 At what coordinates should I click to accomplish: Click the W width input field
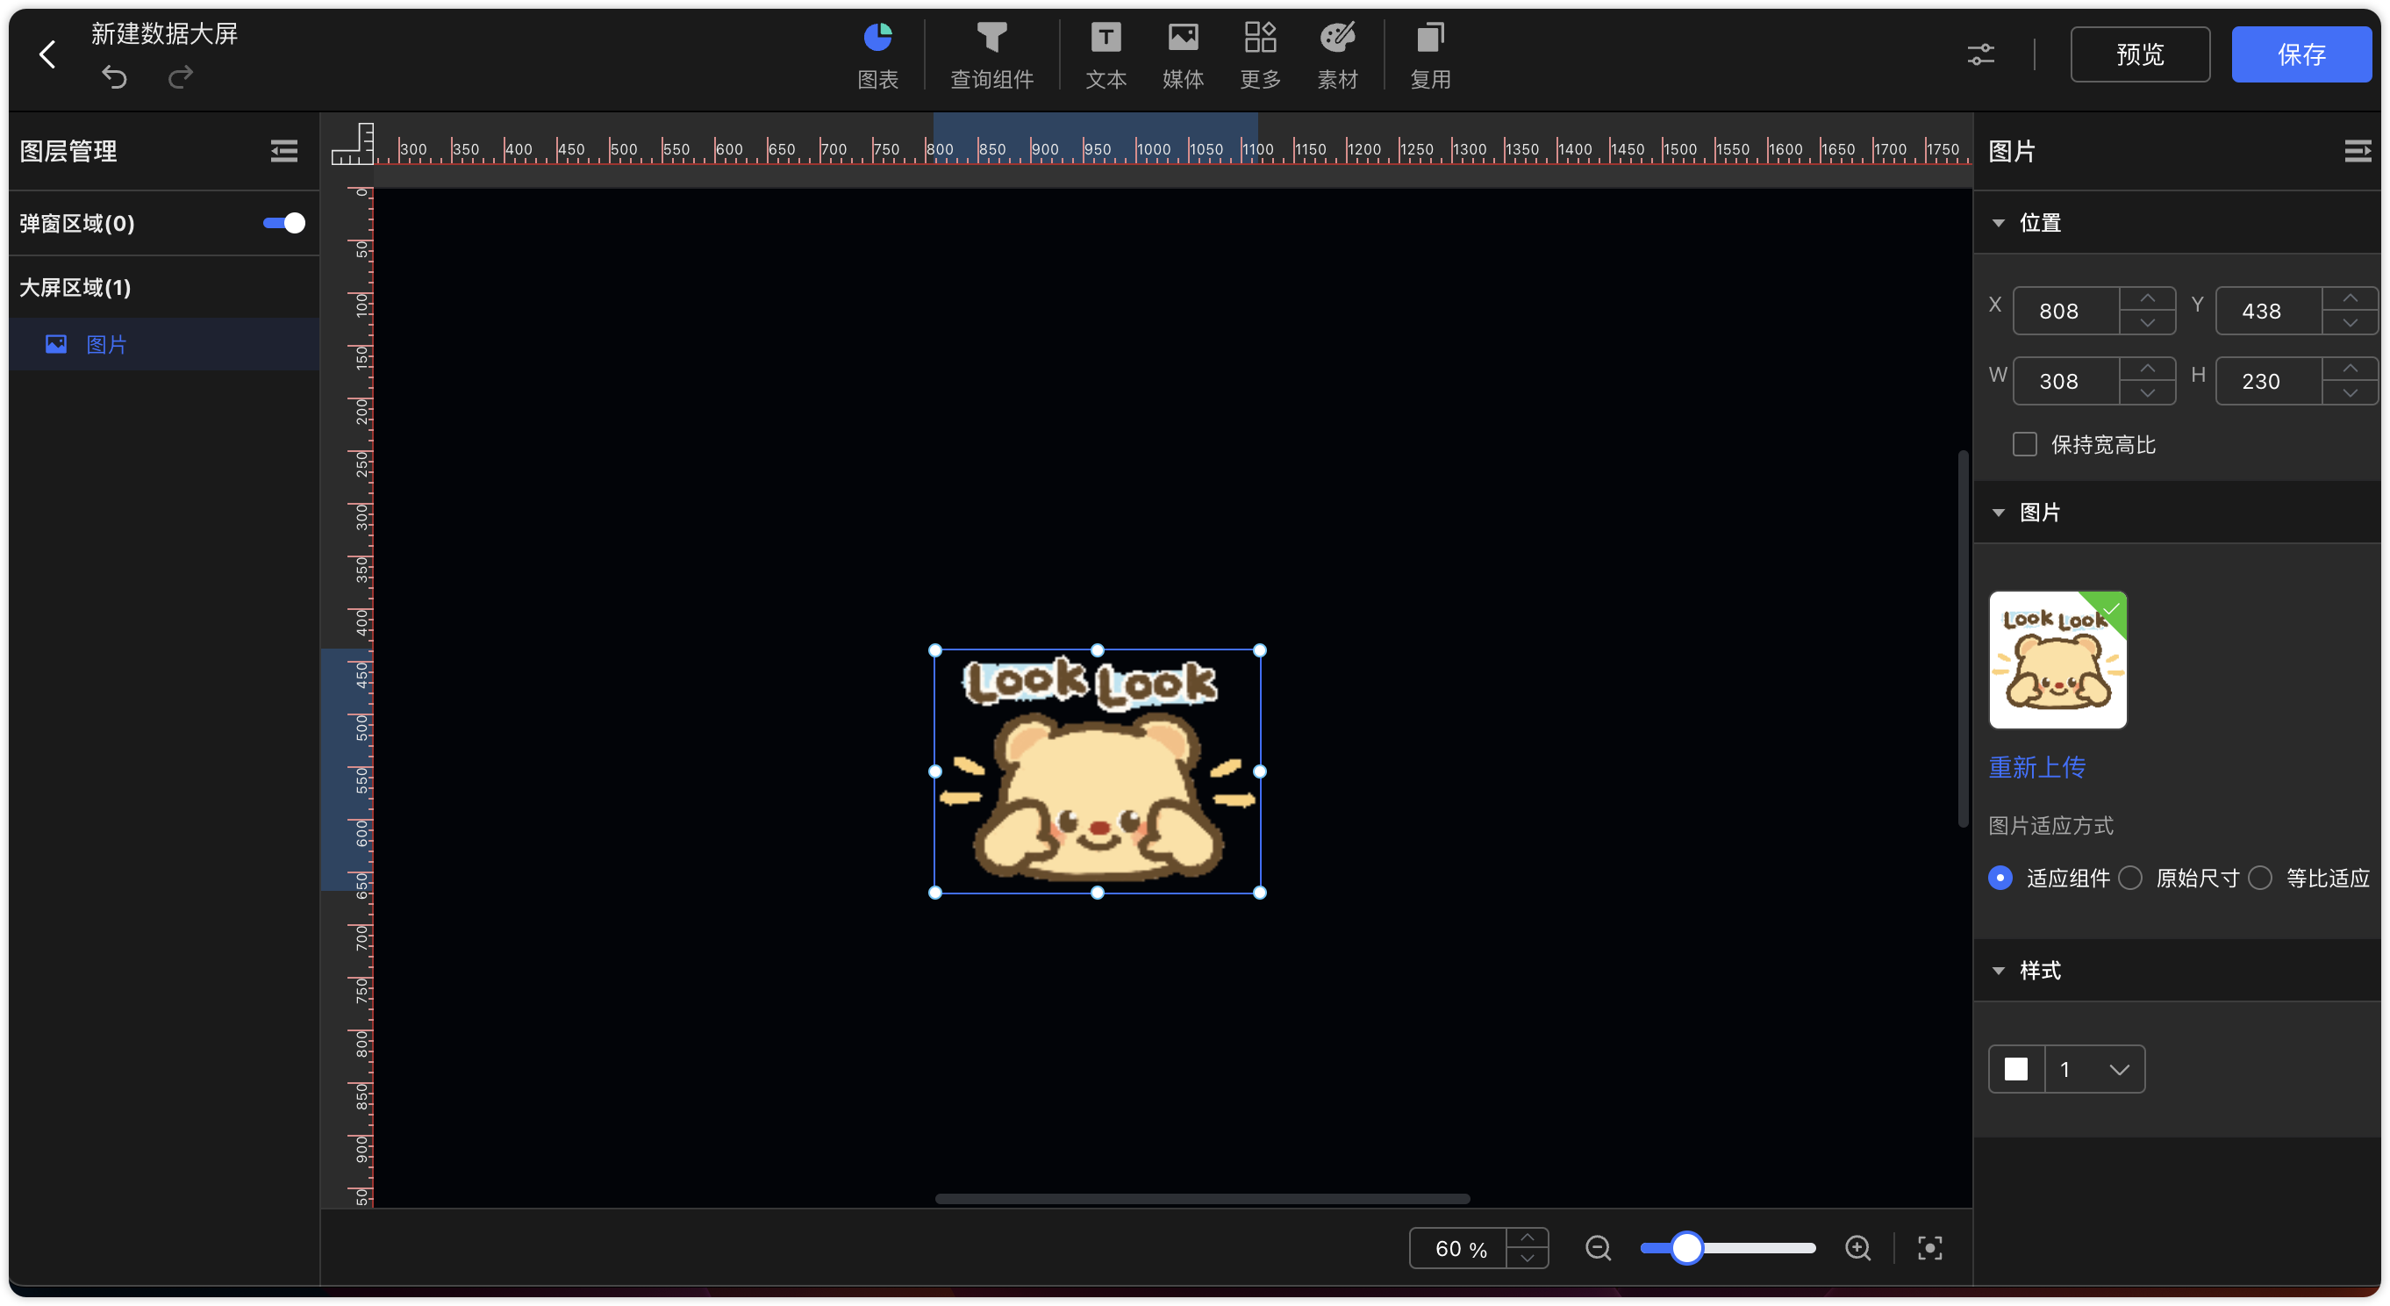[2066, 382]
